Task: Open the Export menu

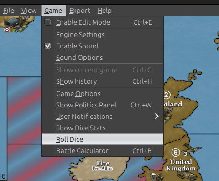Action: tap(80, 11)
